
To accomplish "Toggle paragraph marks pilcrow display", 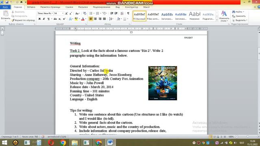I will click(128, 13).
